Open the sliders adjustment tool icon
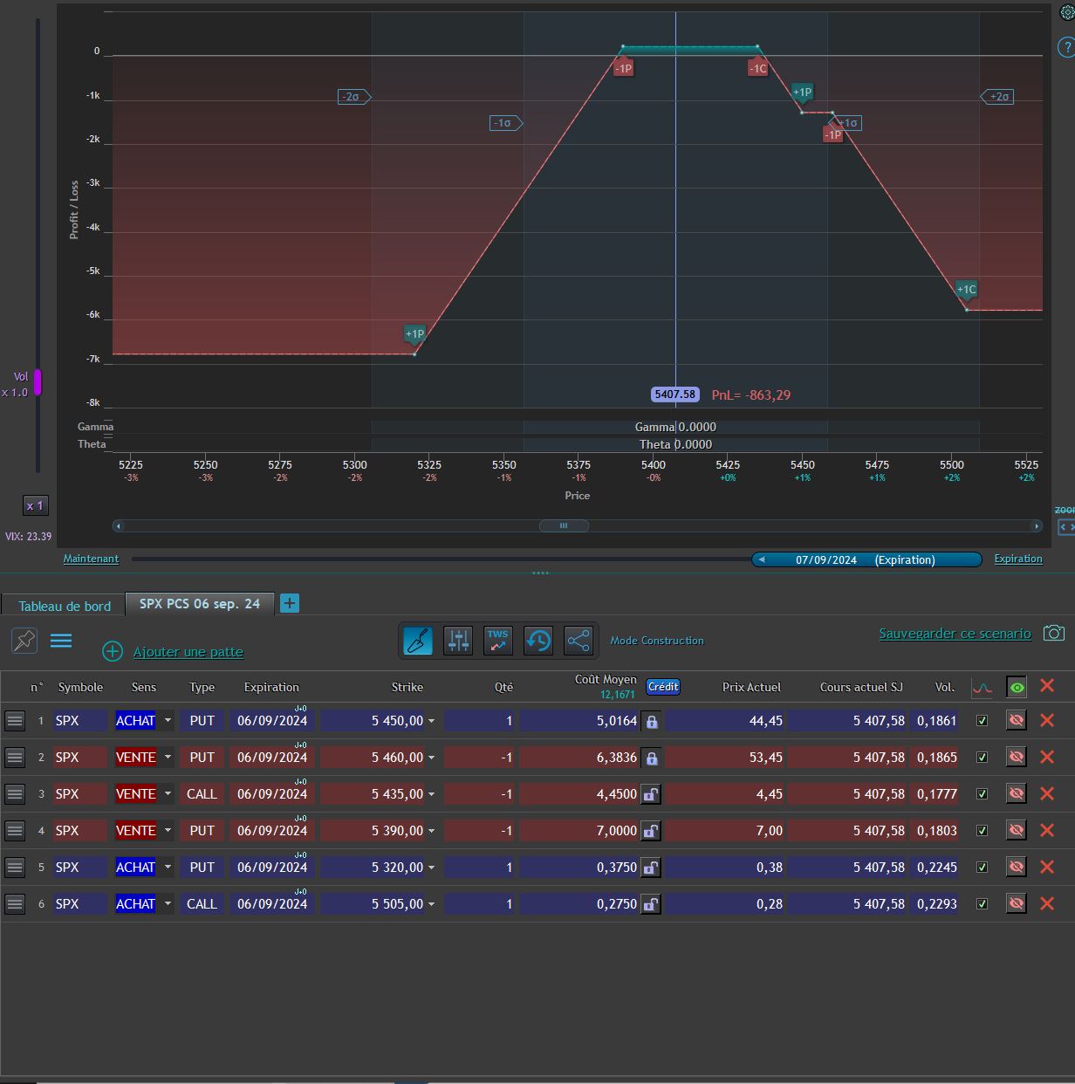The width and height of the screenshot is (1075, 1084). (458, 641)
